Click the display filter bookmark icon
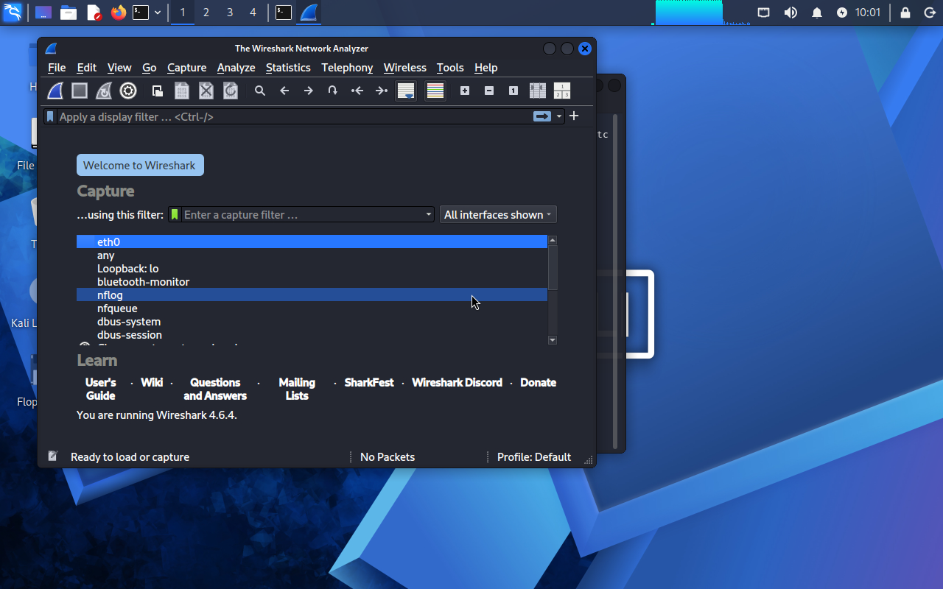Screen dimensions: 943x589 coord(50,116)
